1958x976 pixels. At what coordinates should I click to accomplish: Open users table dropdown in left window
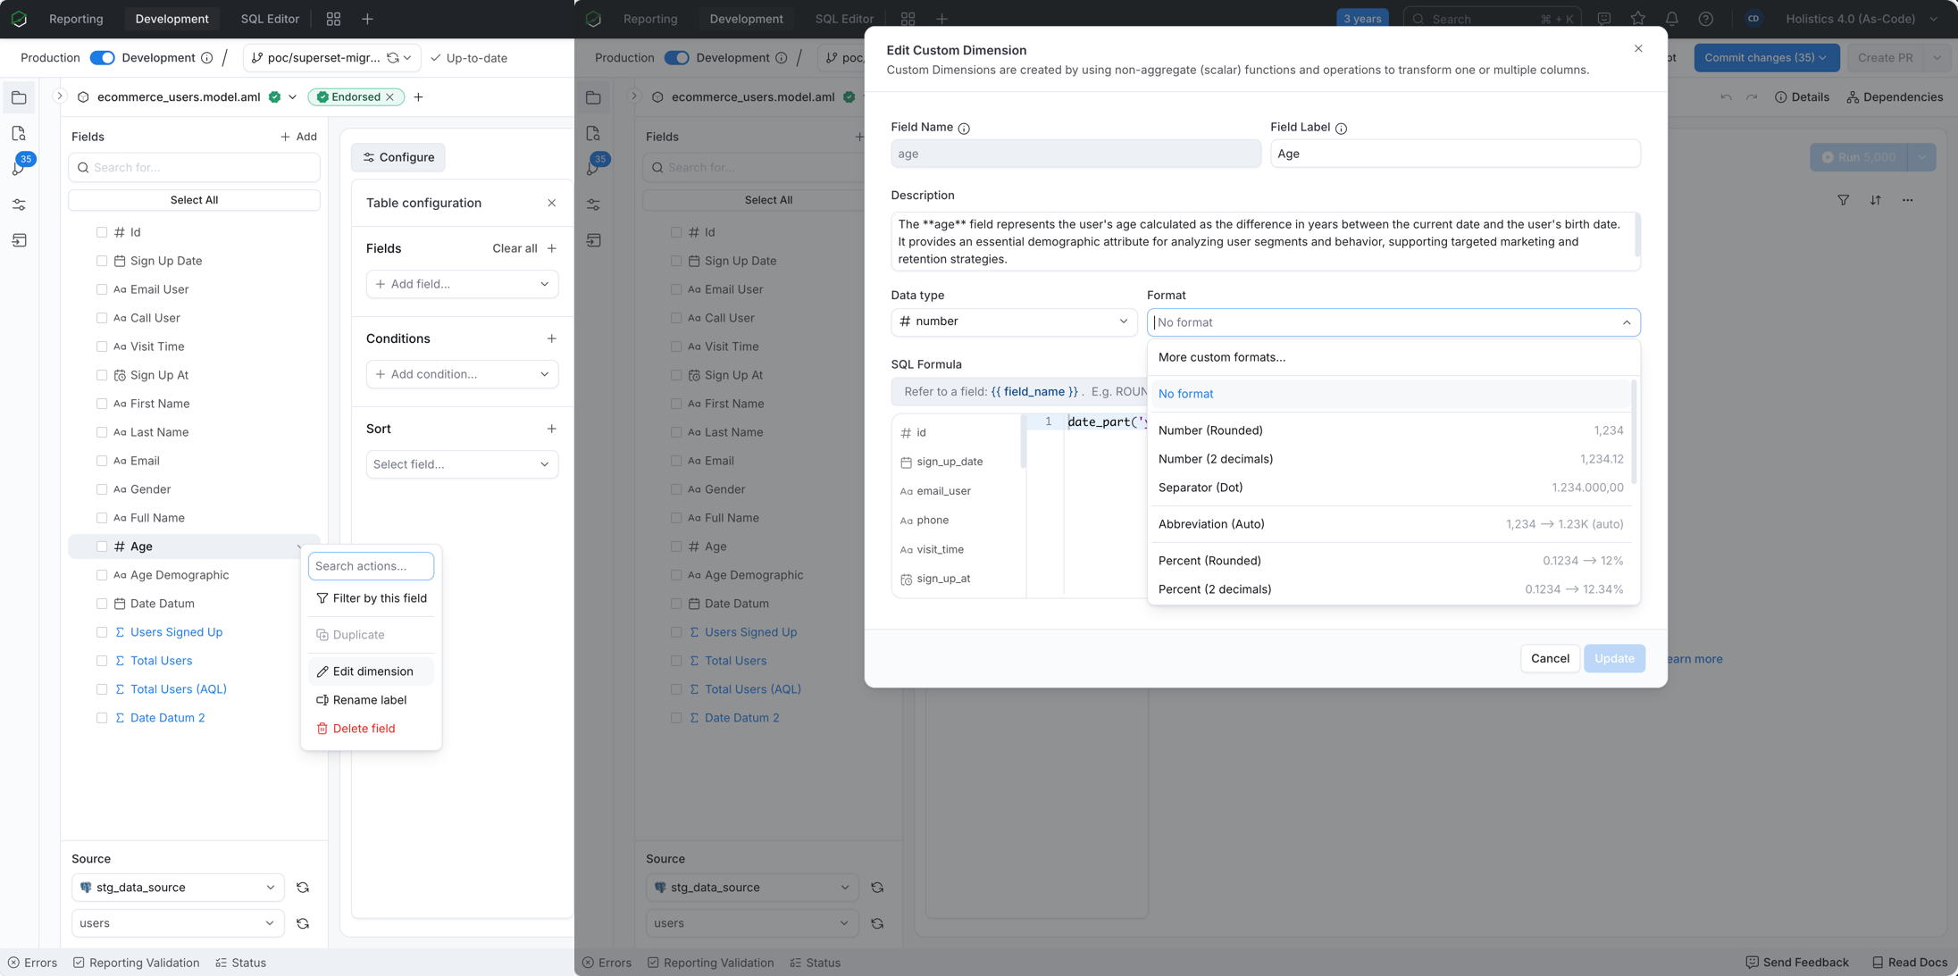pyautogui.click(x=178, y=923)
